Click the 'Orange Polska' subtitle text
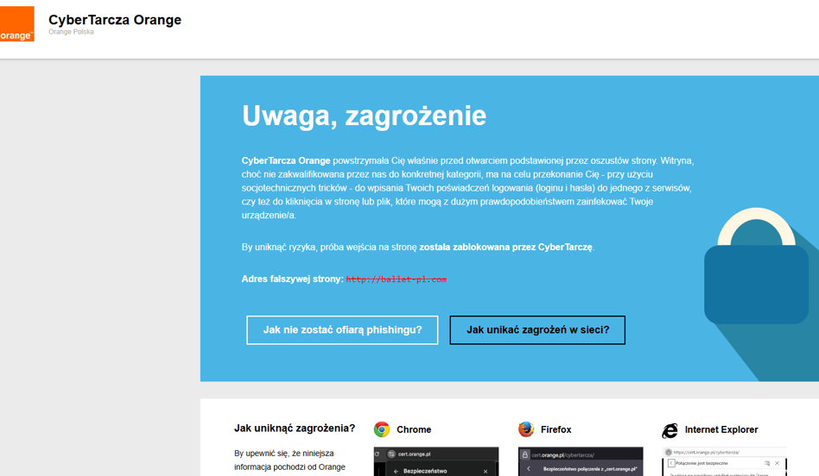The image size is (819, 476). pos(71,32)
